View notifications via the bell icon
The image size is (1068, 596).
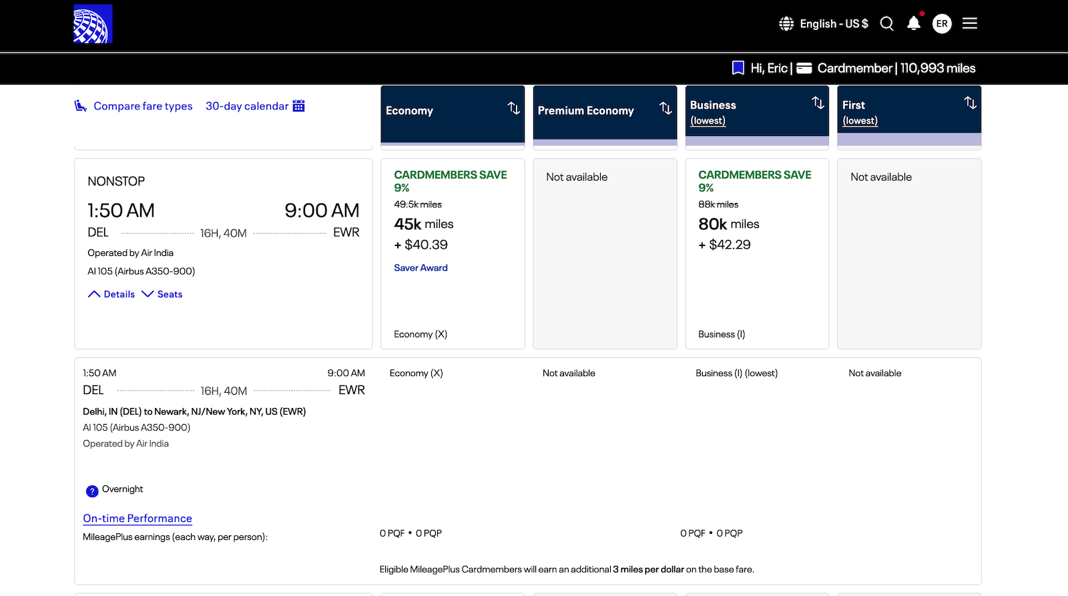[914, 24]
